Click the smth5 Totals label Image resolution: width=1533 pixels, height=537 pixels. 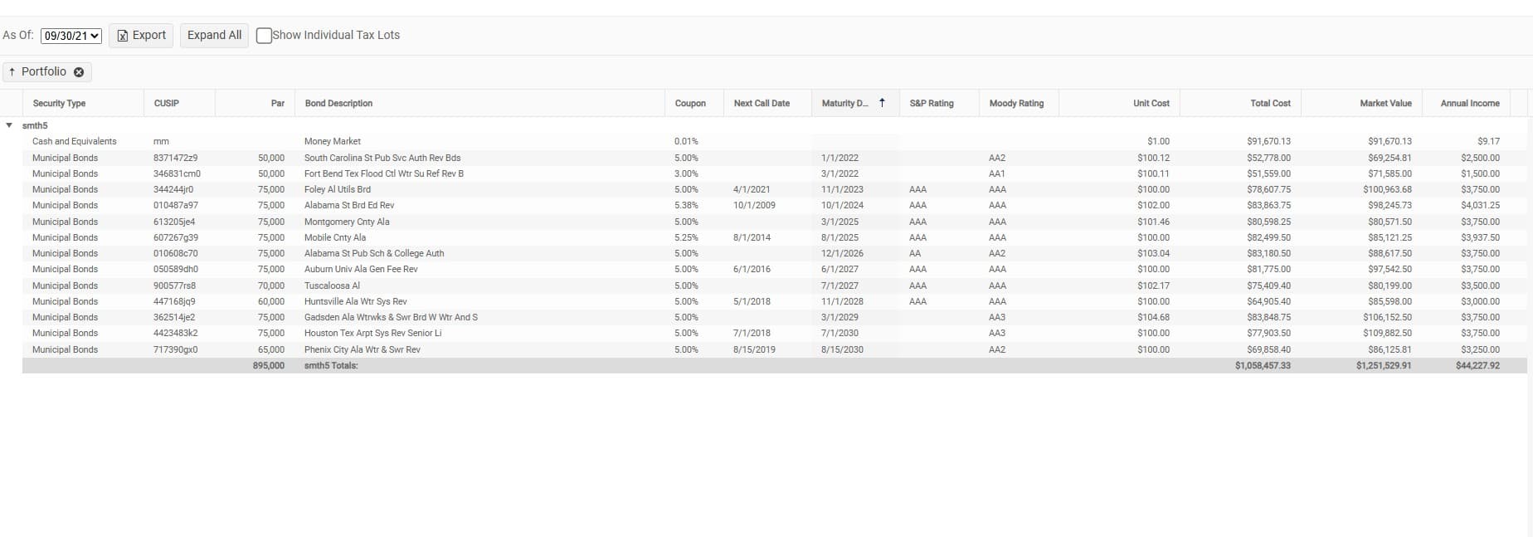[331, 365]
